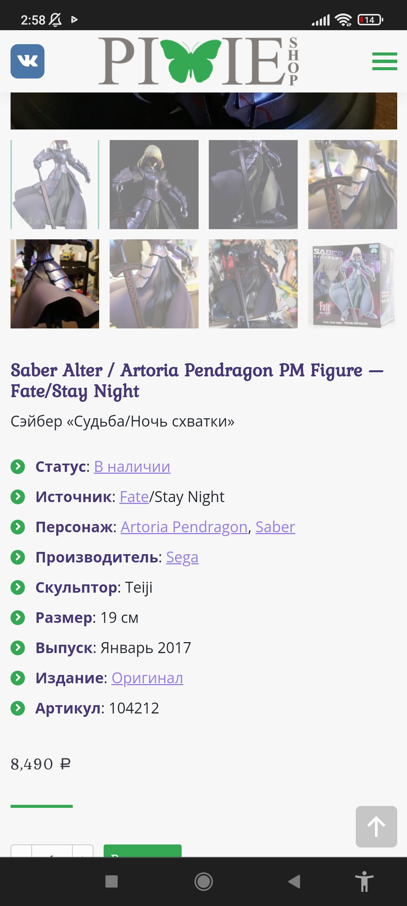Open the Sega manufacturer link
407x906 pixels.
(x=182, y=557)
